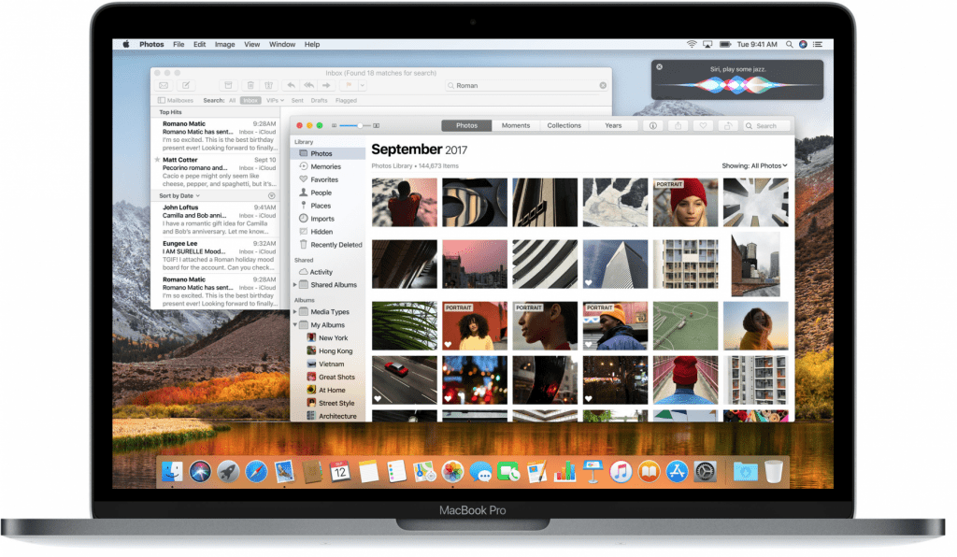Click the small-thumbnails icon beside zoom slider

click(x=334, y=125)
